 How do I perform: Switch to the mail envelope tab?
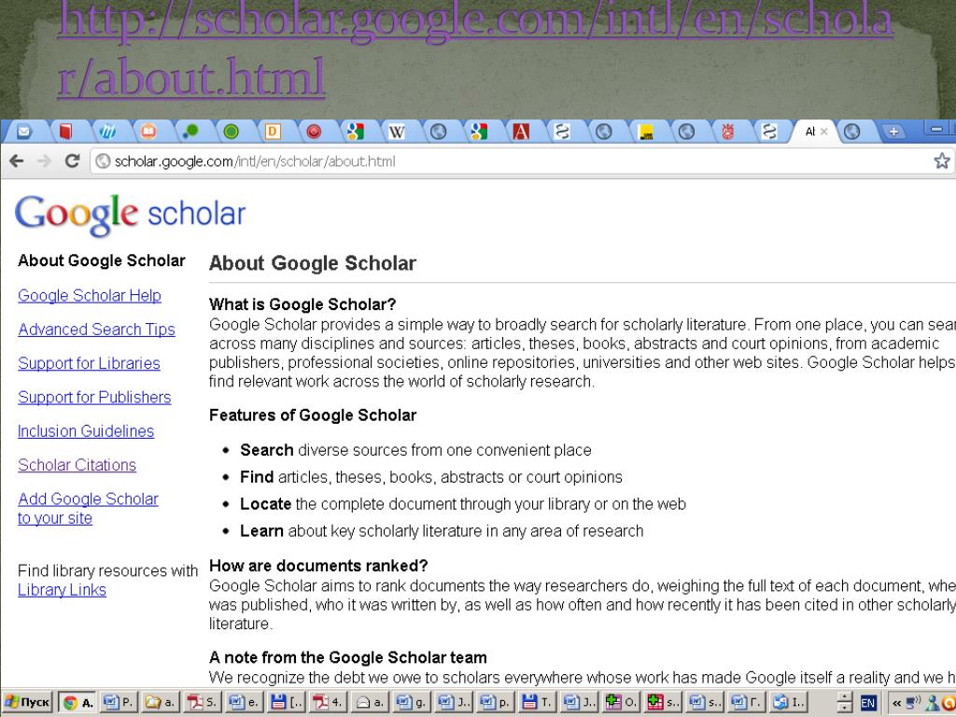[23, 132]
